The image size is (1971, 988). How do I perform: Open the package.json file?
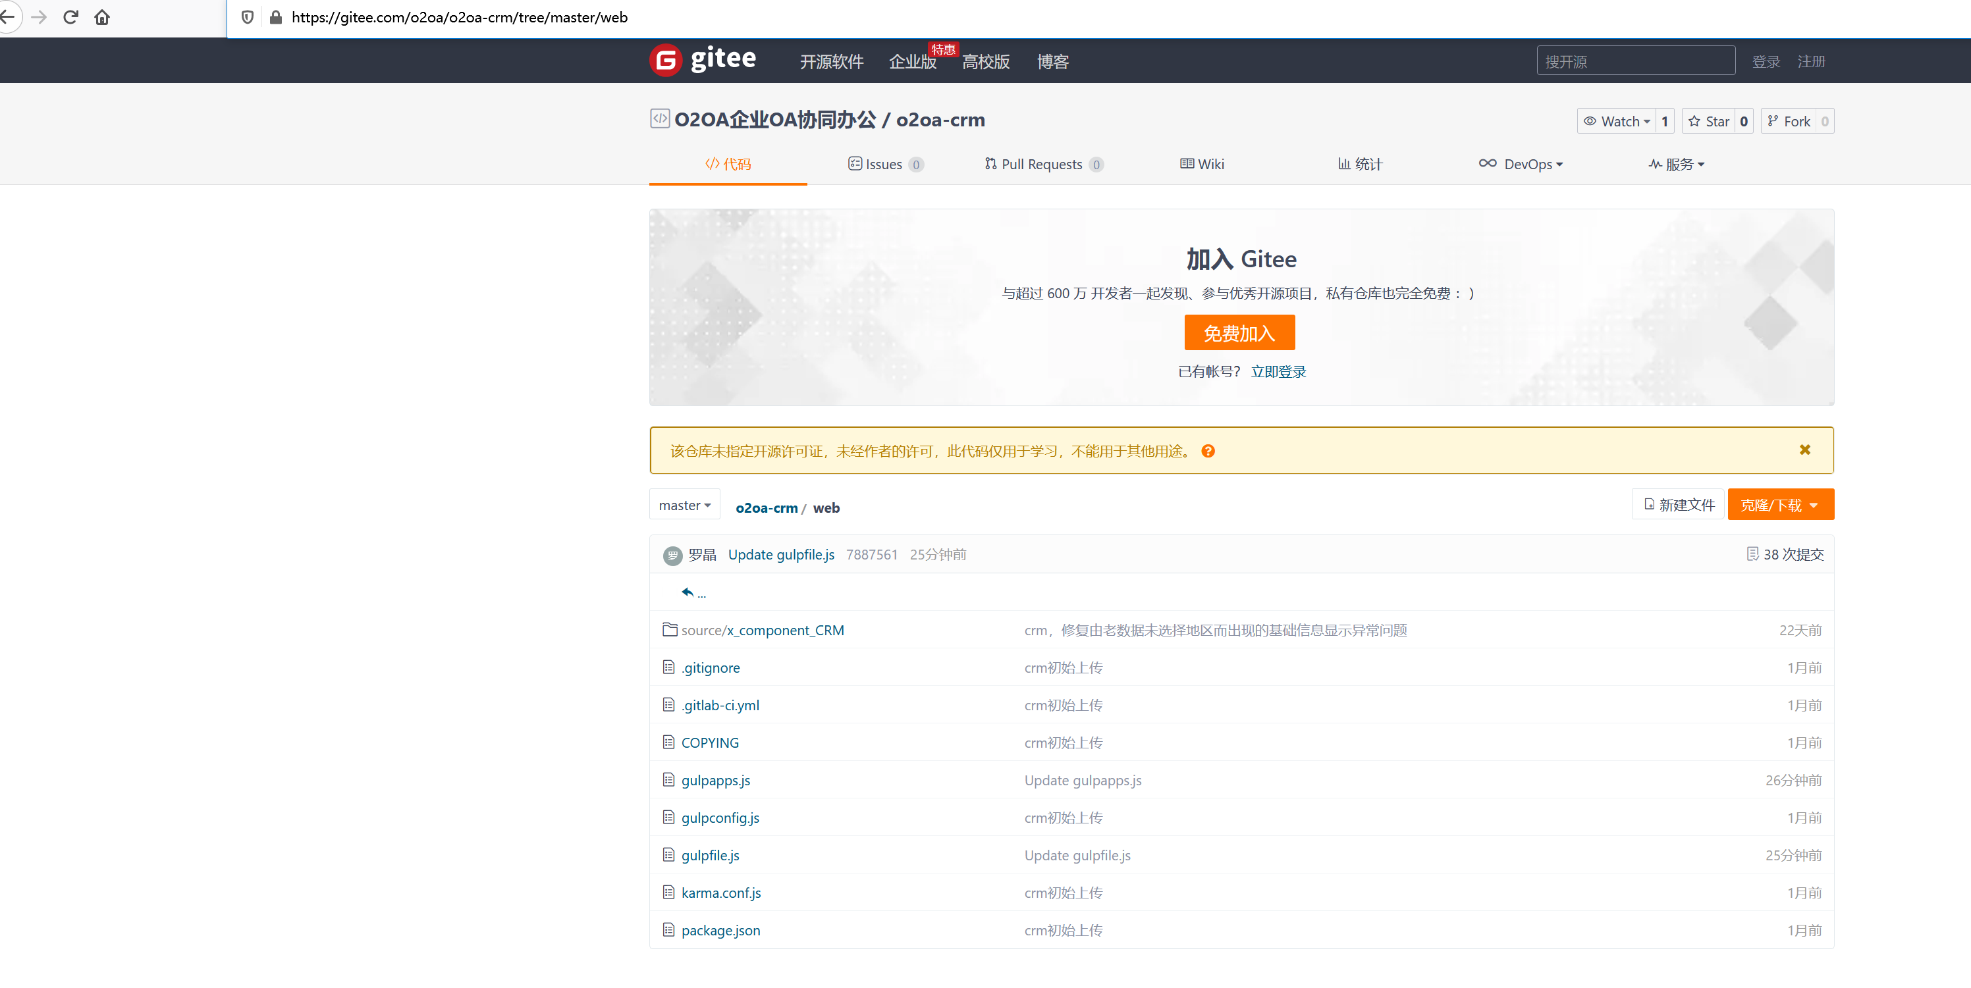click(x=720, y=930)
